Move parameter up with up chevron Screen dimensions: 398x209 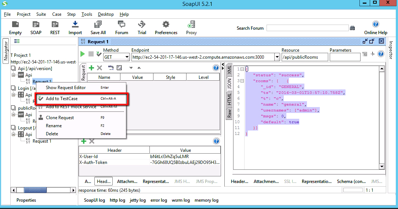(x=139, y=67)
